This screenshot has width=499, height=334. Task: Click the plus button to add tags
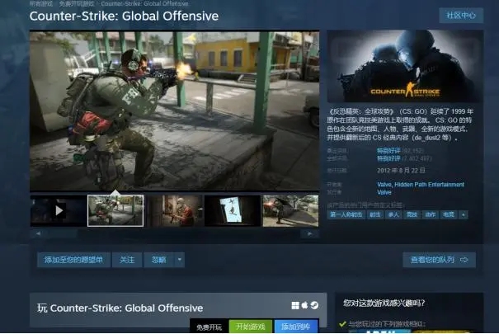coord(463,214)
